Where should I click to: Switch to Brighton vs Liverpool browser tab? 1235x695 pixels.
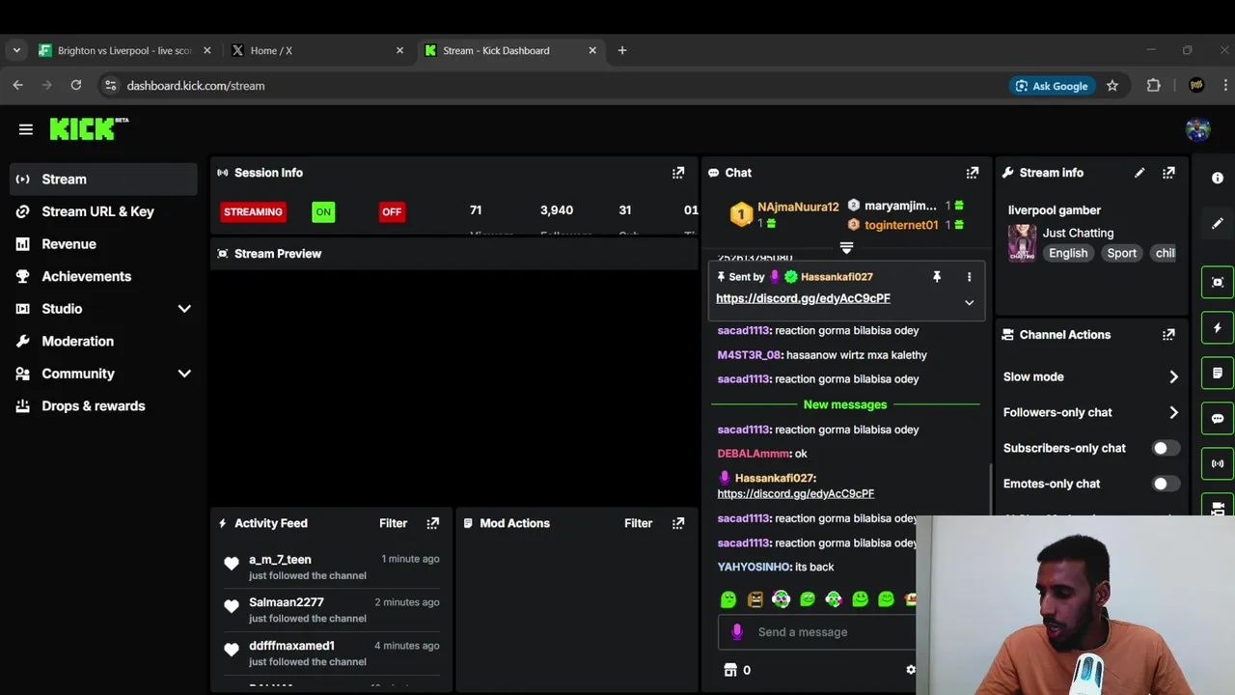click(123, 50)
